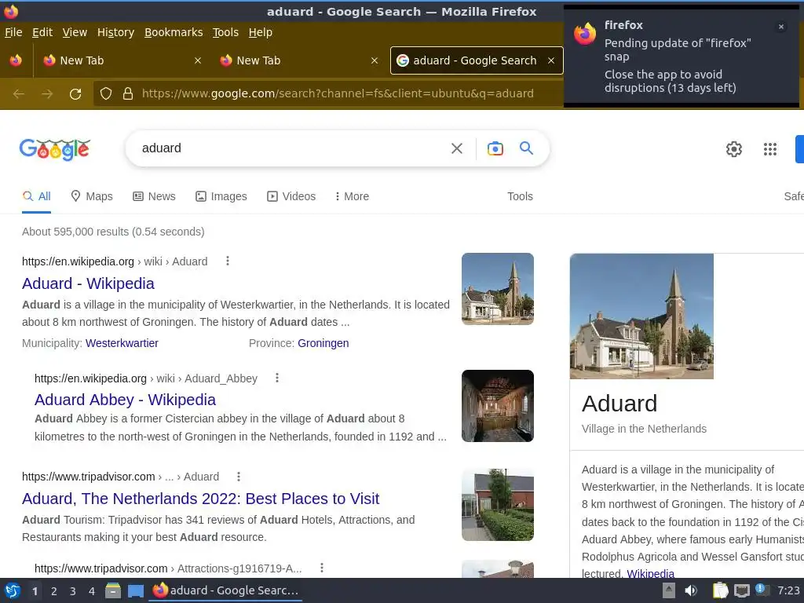Image resolution: width=804 pixels, height=603 pixels.
Task: Click the show desktop taskbar icon
Action: [135, 590]
